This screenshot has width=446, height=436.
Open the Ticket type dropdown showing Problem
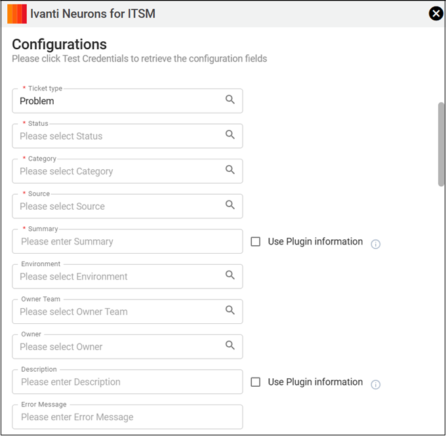click(x=127, y=101)
